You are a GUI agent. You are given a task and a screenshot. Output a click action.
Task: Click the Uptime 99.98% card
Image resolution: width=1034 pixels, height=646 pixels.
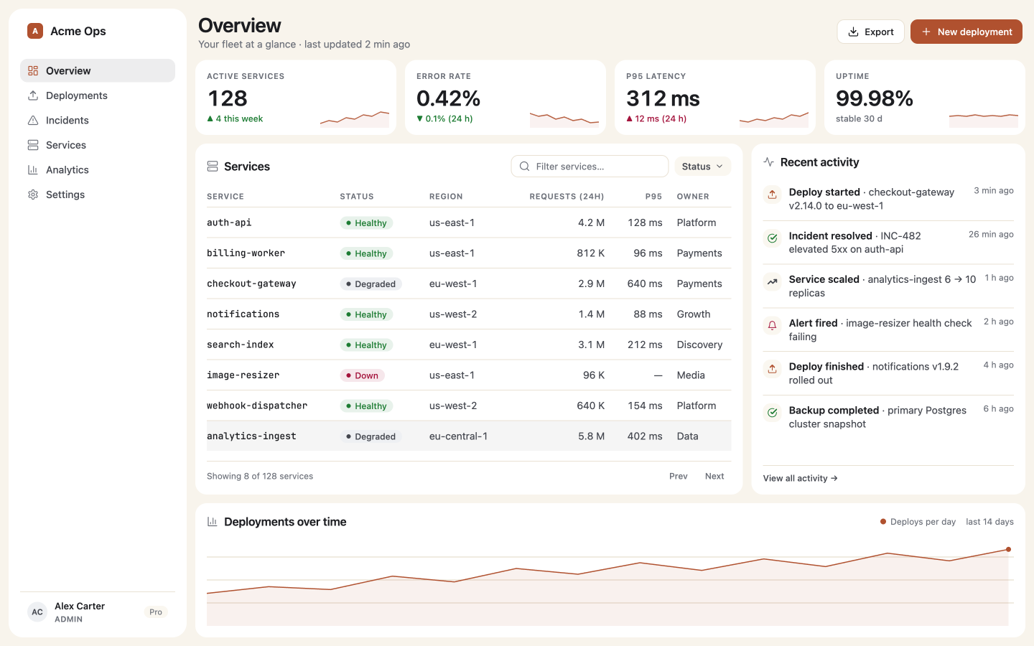point(925,98)
